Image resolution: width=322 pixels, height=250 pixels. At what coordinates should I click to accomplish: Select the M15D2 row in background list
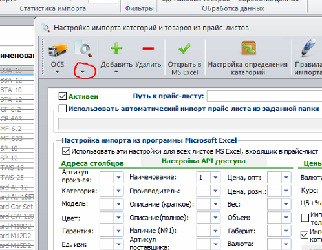[17, 245]
